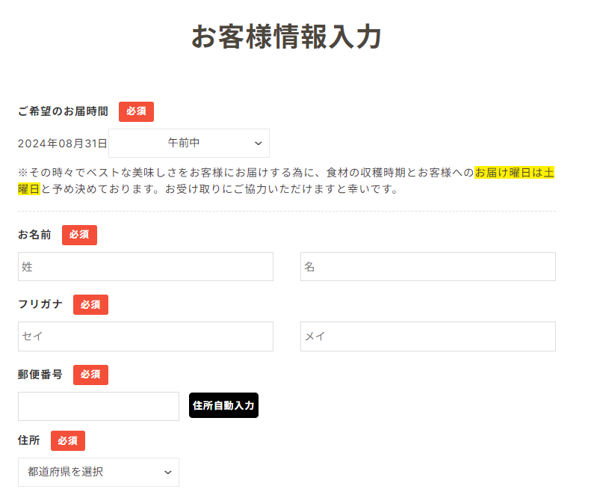This screenshot has width=594, height=492.
Task: Click the 必須 badge beside ご希望のお届時間
Action: pos(137,111)
